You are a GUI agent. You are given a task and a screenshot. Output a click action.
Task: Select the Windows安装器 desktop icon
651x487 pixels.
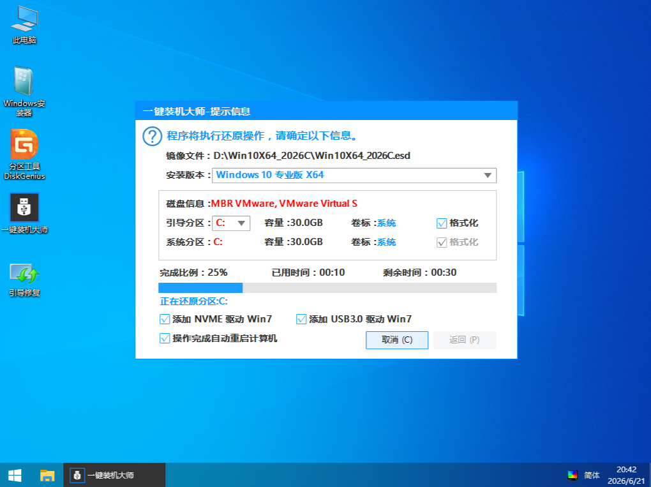click(x=24, y=91)
